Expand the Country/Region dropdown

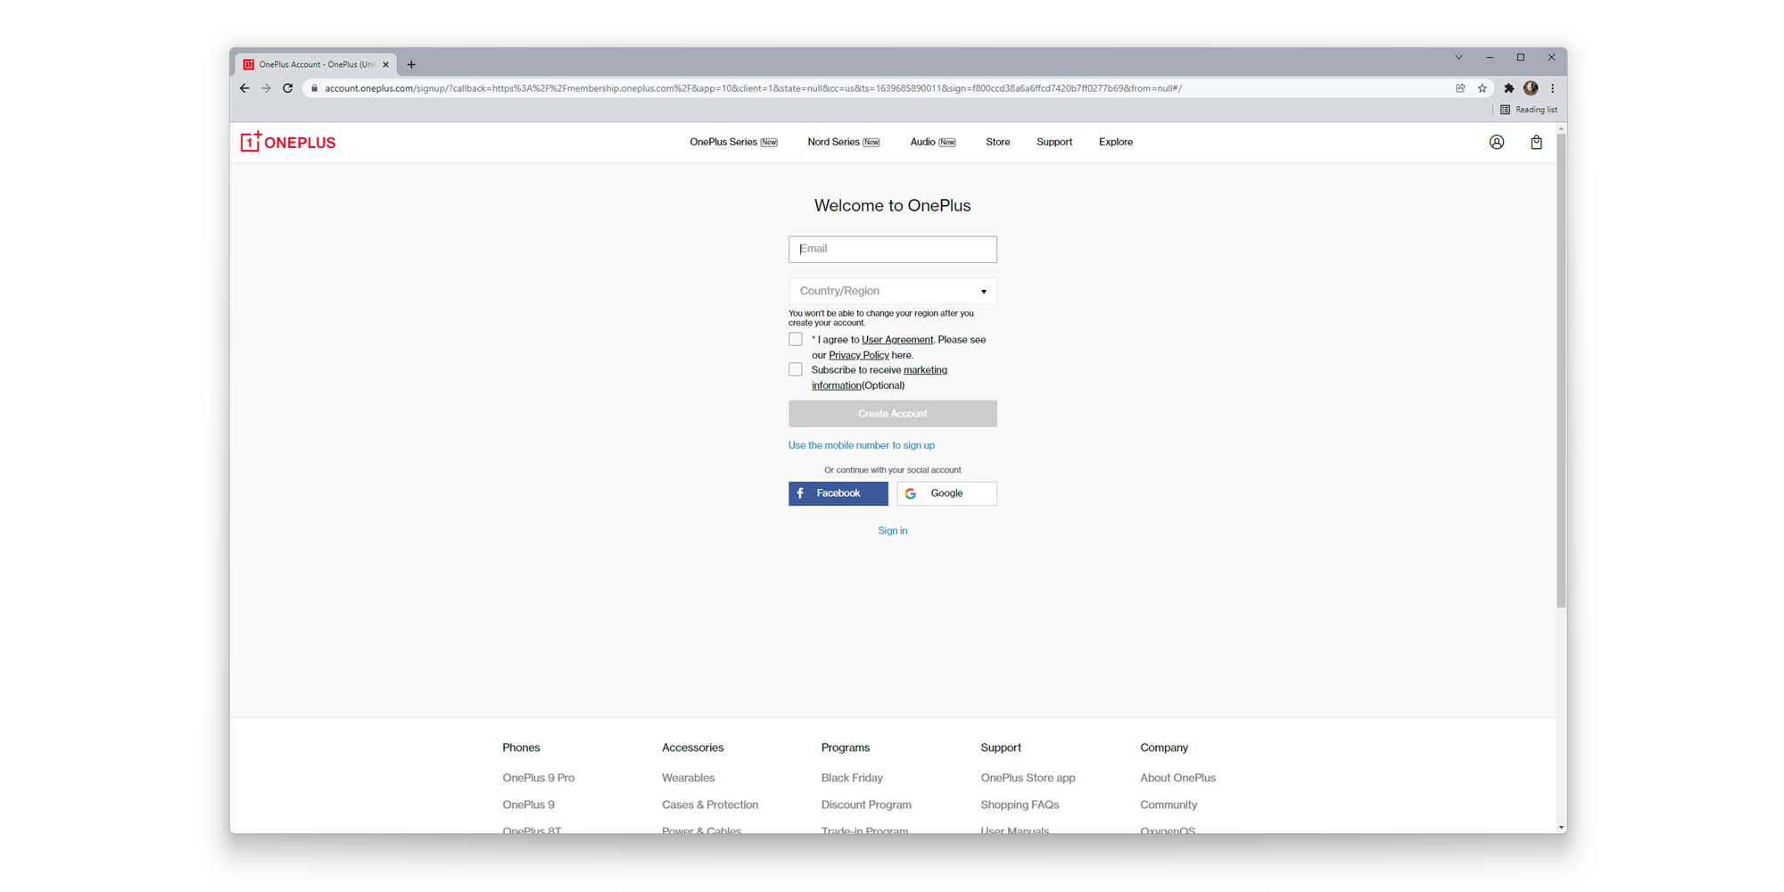pos(892,292)
